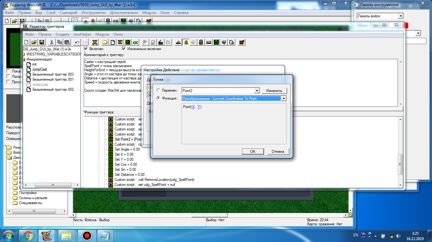432x242 pixels.
Task: Select the 'Set Angle = 0.00' action
Action: 127,149
